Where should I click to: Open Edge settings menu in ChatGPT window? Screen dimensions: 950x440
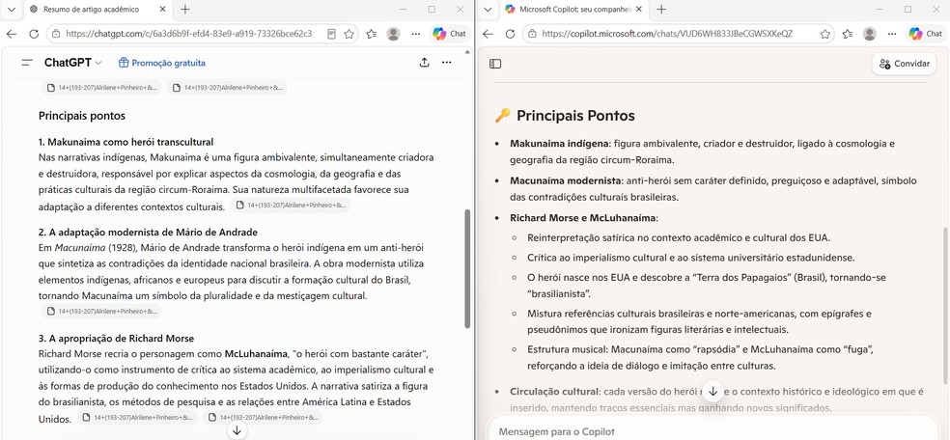[x=415, y=34]
